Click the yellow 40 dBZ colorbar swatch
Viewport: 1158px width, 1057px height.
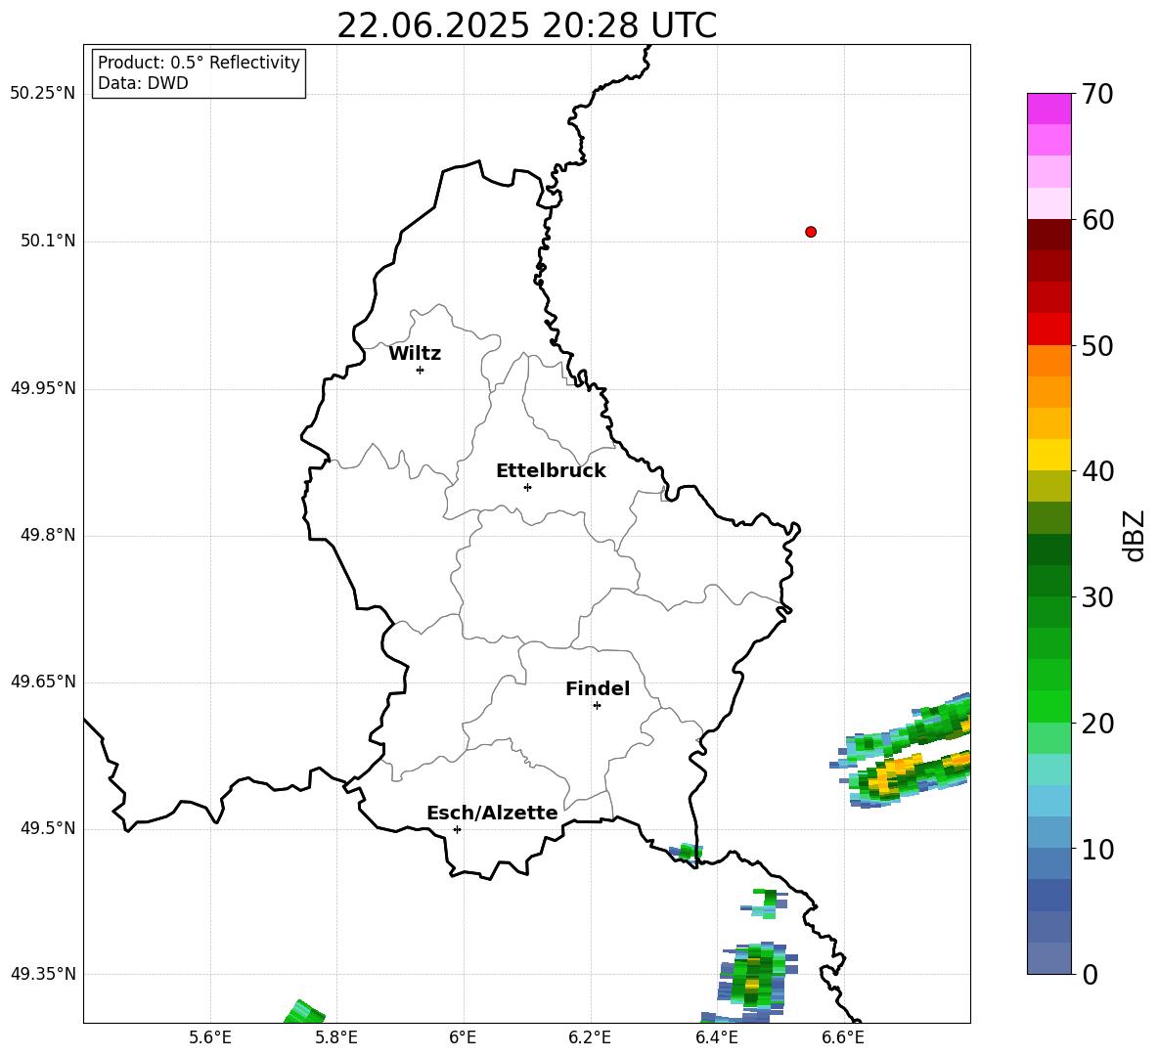point(1049,455)
